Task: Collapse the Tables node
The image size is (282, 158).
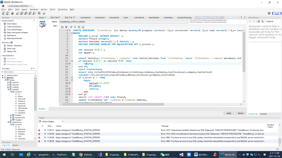Action: pyautogui.click(x=5, y=80)
